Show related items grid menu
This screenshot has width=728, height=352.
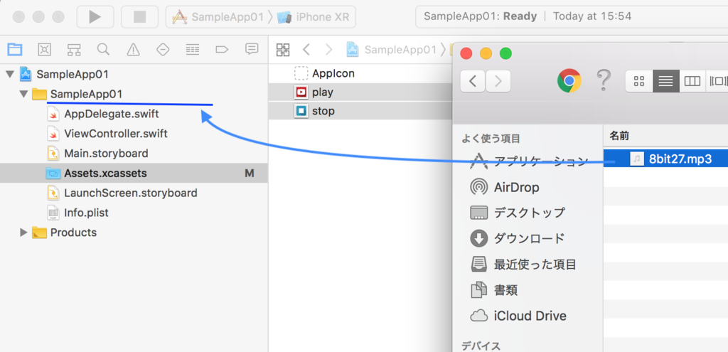(283, 50)
